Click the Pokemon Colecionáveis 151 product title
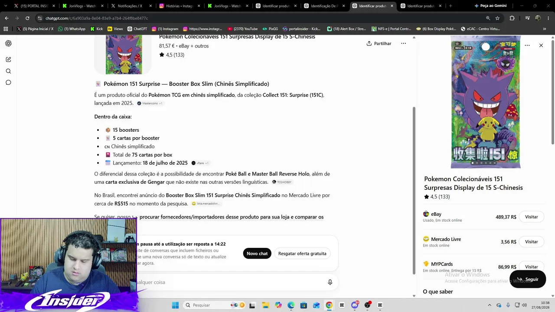The height and width of the screenshot is (312, 555). click(473, 183)
